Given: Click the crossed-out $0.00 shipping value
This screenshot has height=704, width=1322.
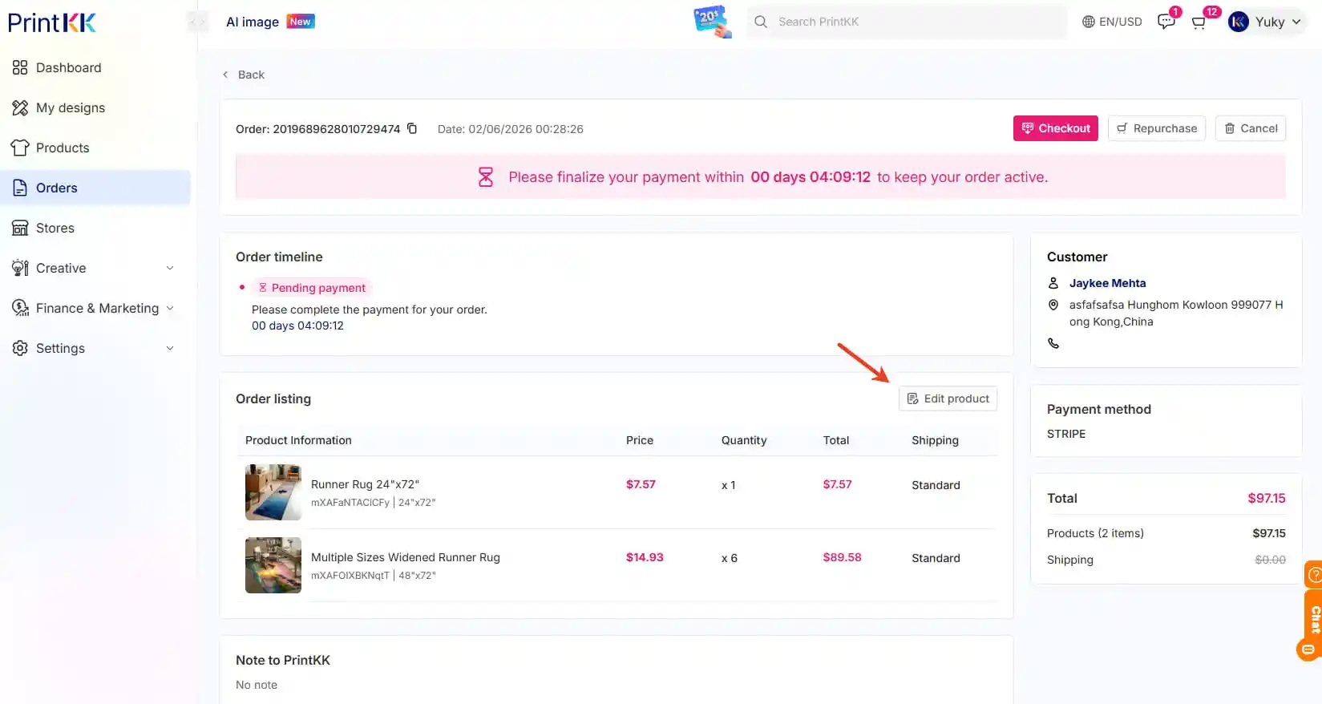Looking at the screenshot, I should 1270,560.
